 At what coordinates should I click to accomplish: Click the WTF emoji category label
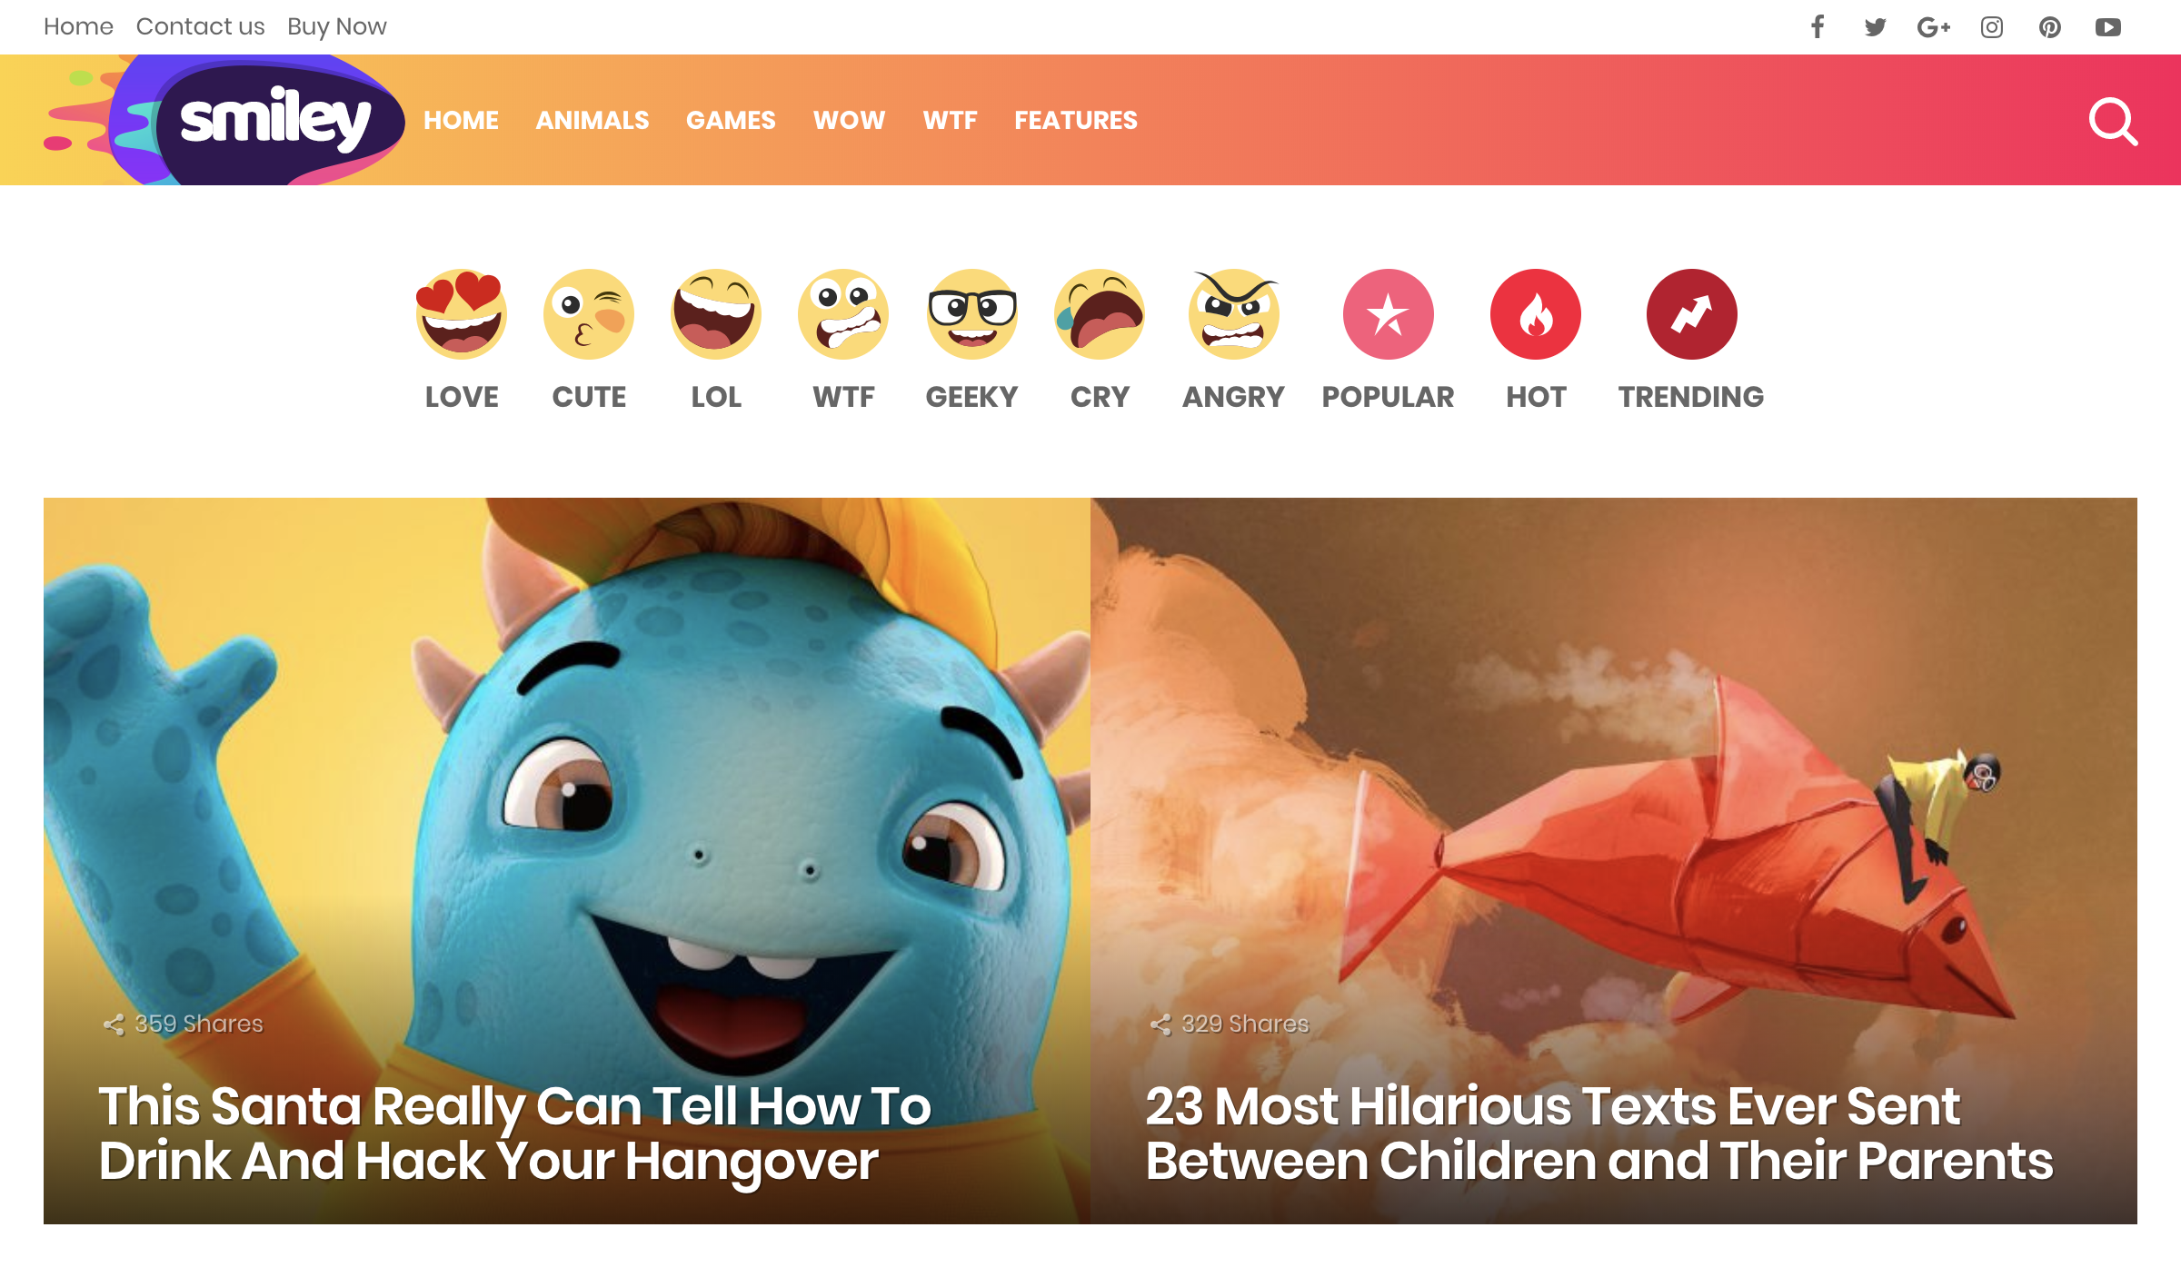point(842,397)
